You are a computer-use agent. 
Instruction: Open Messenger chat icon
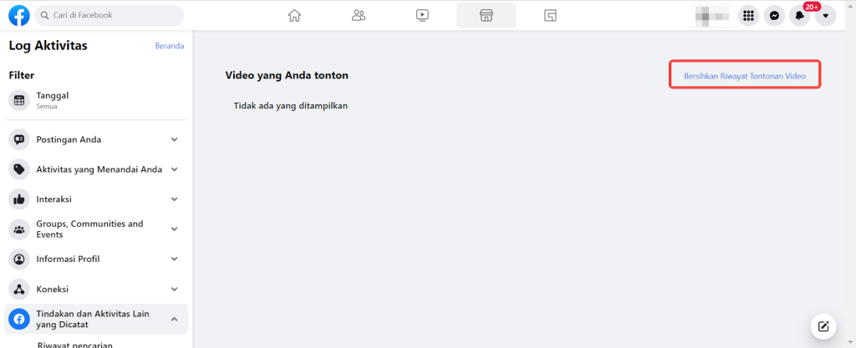coord(774,16)
